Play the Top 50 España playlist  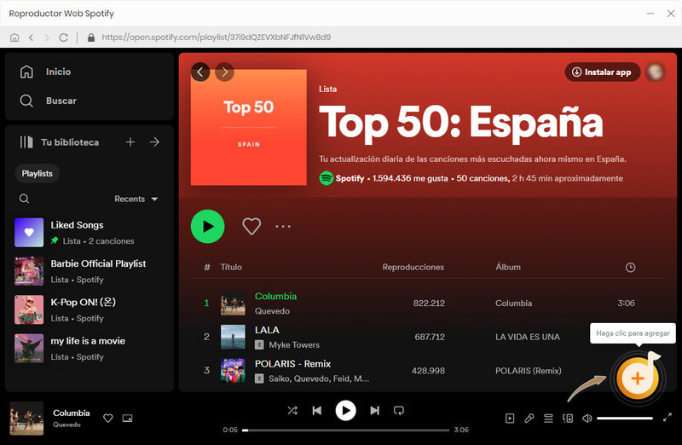coord(207,226)
